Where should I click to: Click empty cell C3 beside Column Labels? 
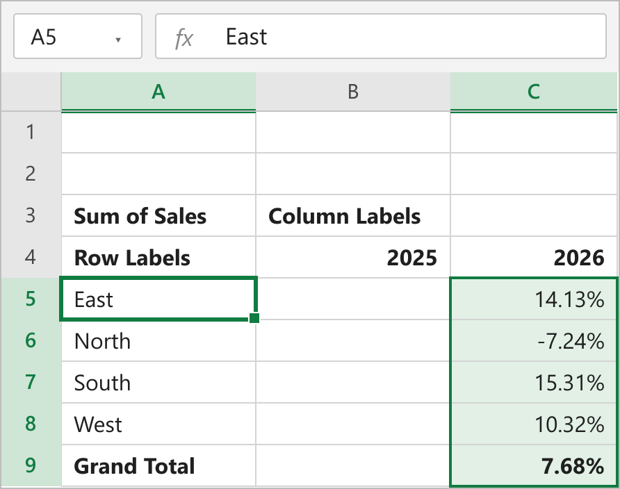pyautogui.click(x=534, y=215)
